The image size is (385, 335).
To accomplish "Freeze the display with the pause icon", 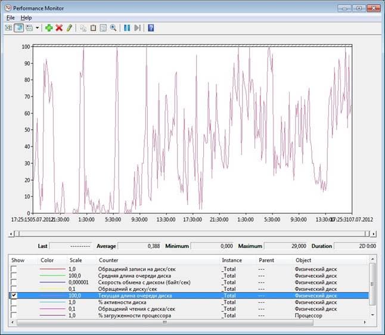I will [x=127, y=28].
